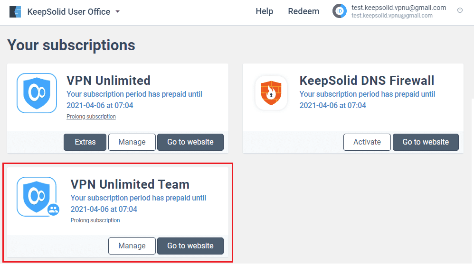Click the power logout icon
Image resolution: width=474 pixels, height=264 pixels.
point(460,10)
